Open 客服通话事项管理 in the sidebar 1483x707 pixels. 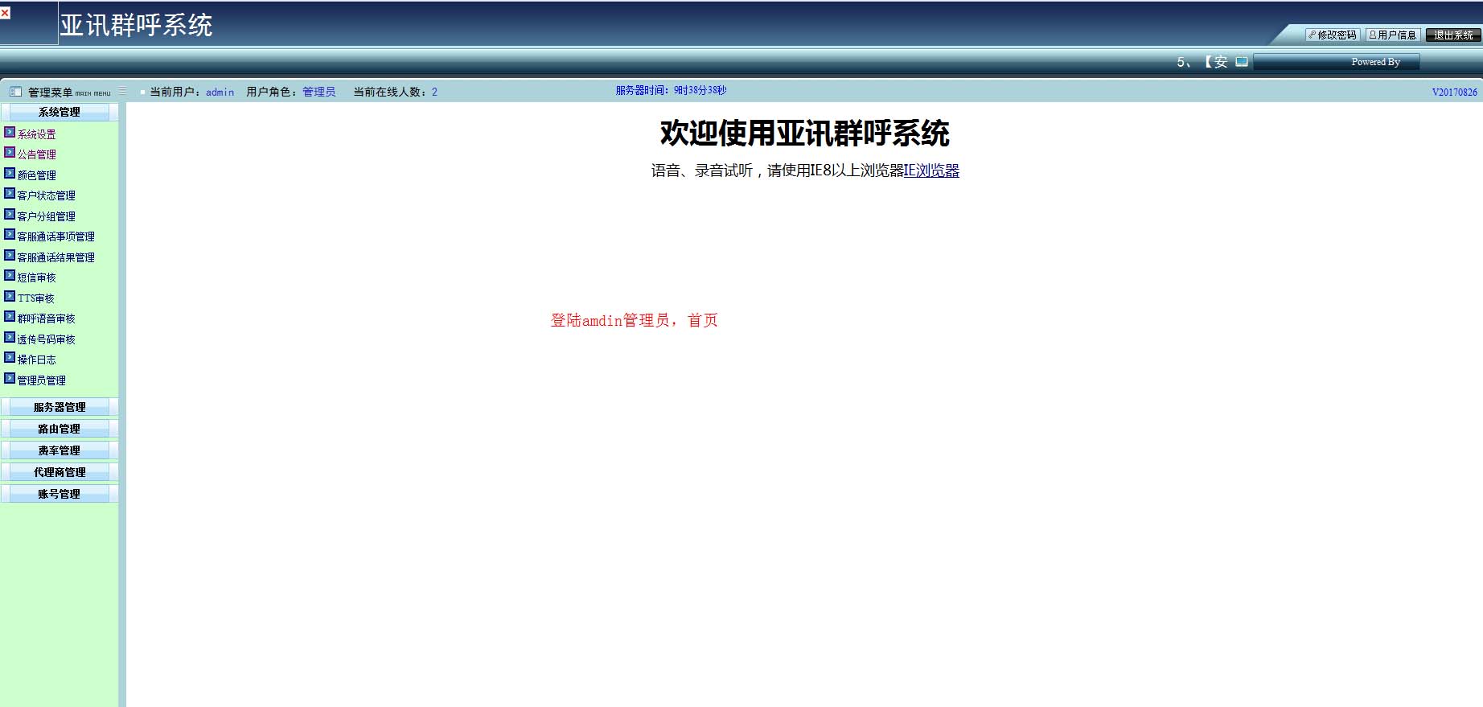pos(56,236)
